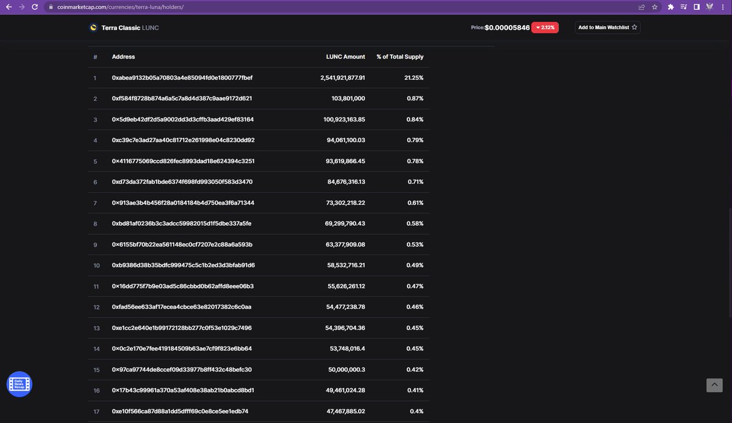Click LUNC amount 94,061,100.03
Image resolution: width=732 pixels, height=423 pixels.
[x=346, y=140]
